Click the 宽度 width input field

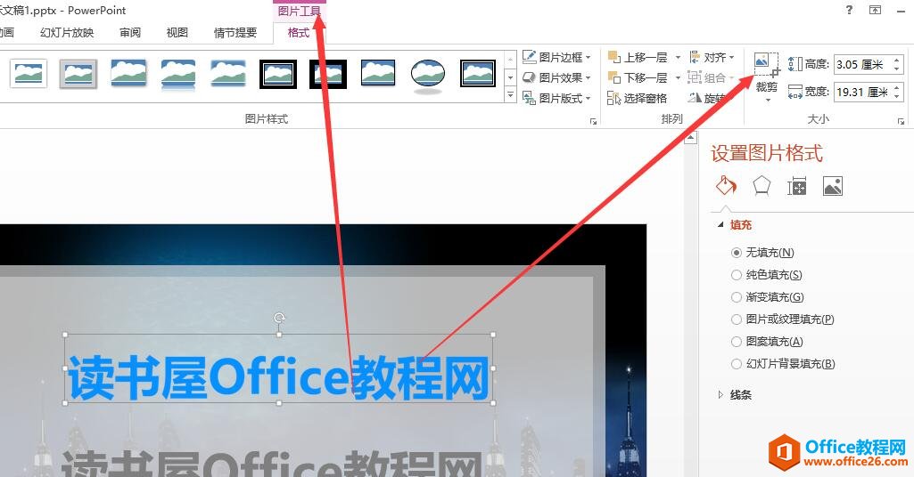[862, 92]
